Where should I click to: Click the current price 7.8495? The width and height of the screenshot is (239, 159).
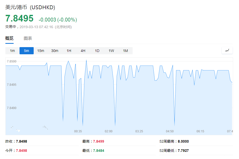[19, 18]
